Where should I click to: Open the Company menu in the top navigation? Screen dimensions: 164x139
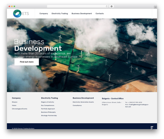[44, 13]
